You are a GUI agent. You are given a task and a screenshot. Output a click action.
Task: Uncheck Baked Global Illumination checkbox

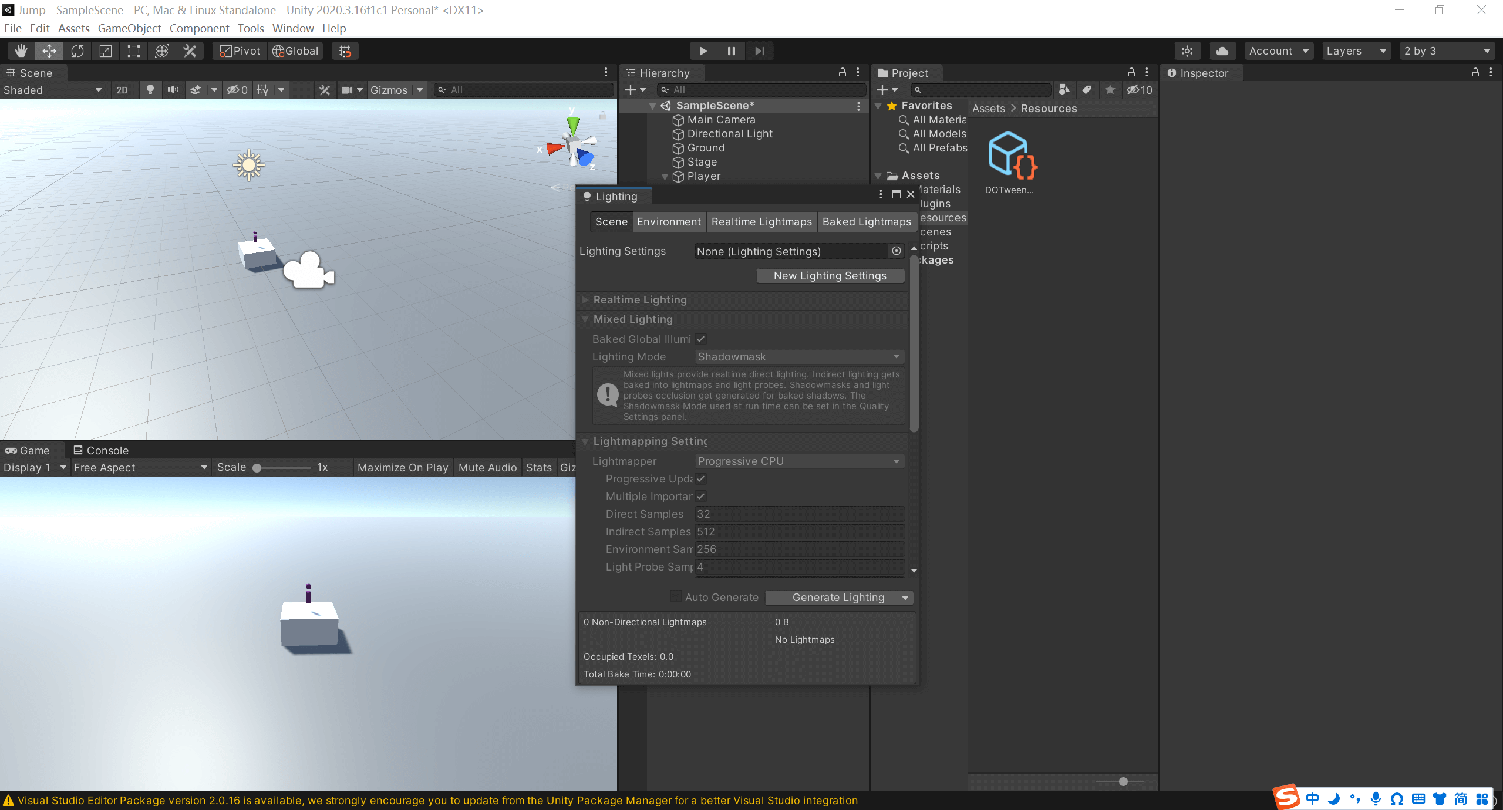[701, 339]
